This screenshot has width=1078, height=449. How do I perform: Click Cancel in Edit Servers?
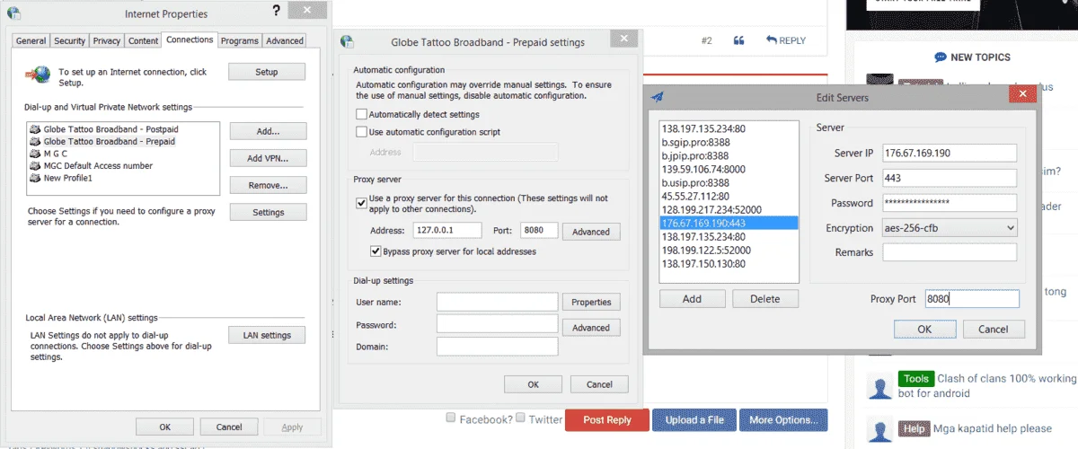pos(993,329)
